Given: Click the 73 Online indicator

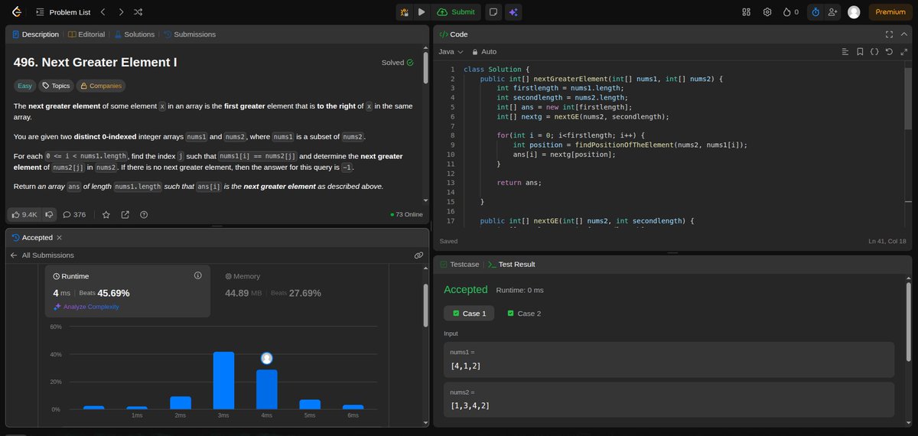Looking at the screenshot, I should pyautogui.click(x=406, y=215).
